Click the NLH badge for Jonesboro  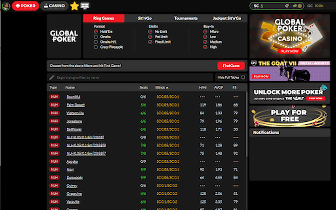coord(54,121)
